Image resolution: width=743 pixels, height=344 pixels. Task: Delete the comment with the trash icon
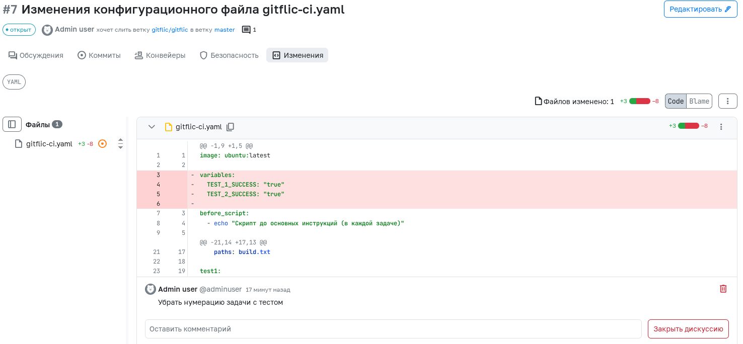(x=723, y=289)
